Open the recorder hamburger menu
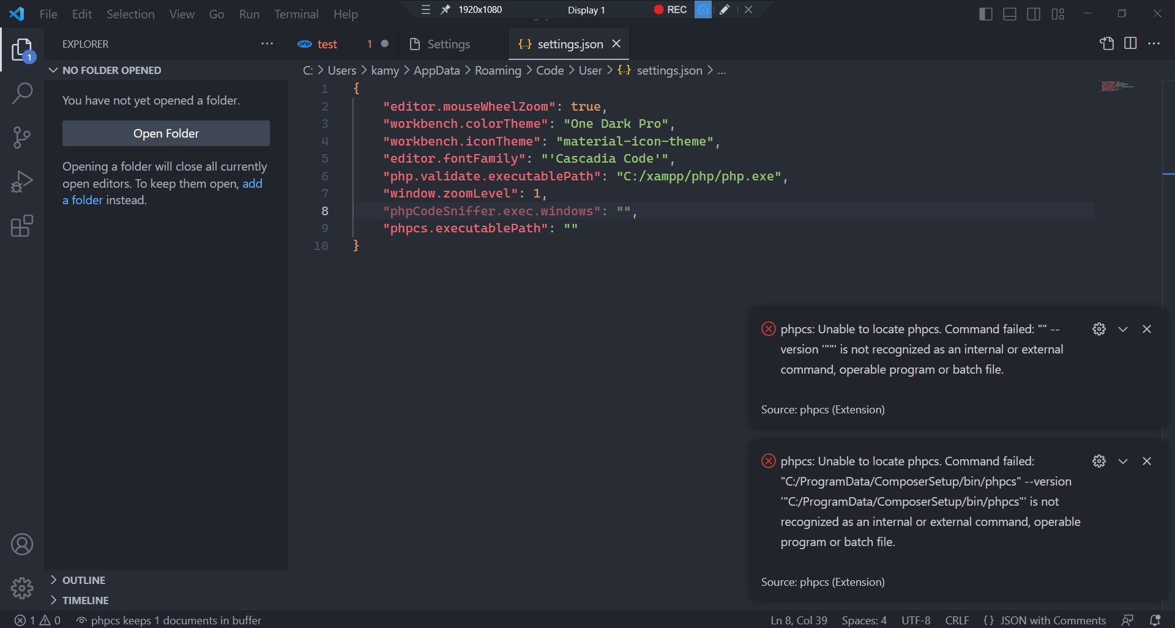 pos(426,10)
